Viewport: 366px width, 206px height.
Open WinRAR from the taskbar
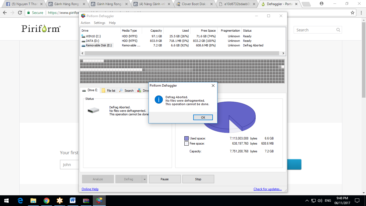pyautogui.click(x=86, y=201)
